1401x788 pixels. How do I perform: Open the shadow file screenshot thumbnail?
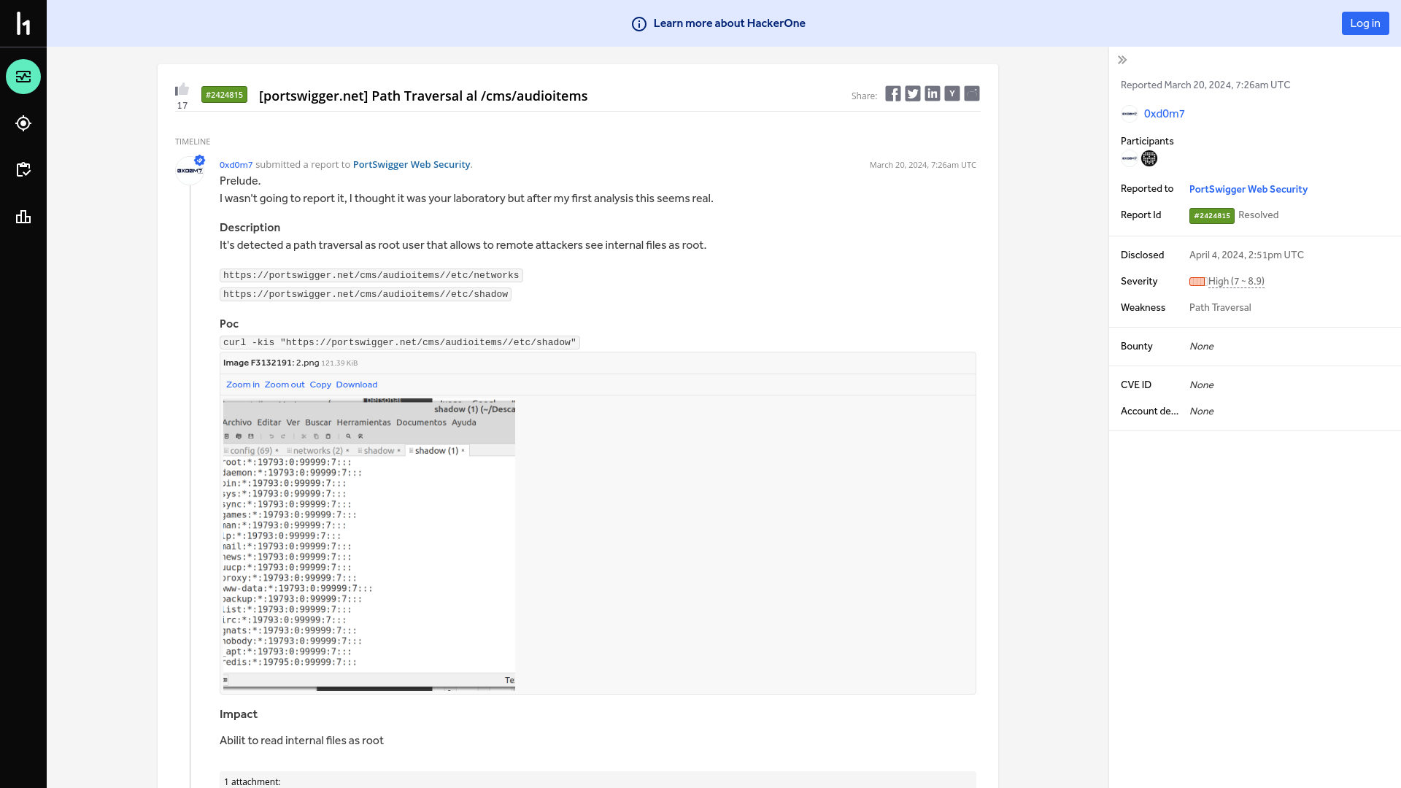(368, 544)
